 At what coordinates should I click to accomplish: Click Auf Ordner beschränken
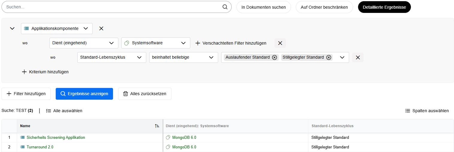324,7
